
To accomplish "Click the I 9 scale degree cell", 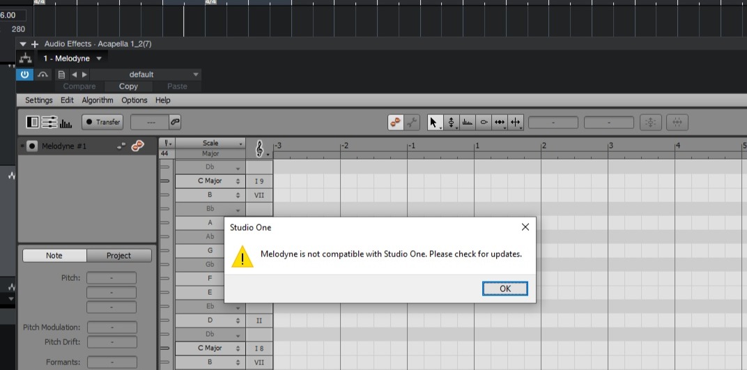I will click(259, 181).
